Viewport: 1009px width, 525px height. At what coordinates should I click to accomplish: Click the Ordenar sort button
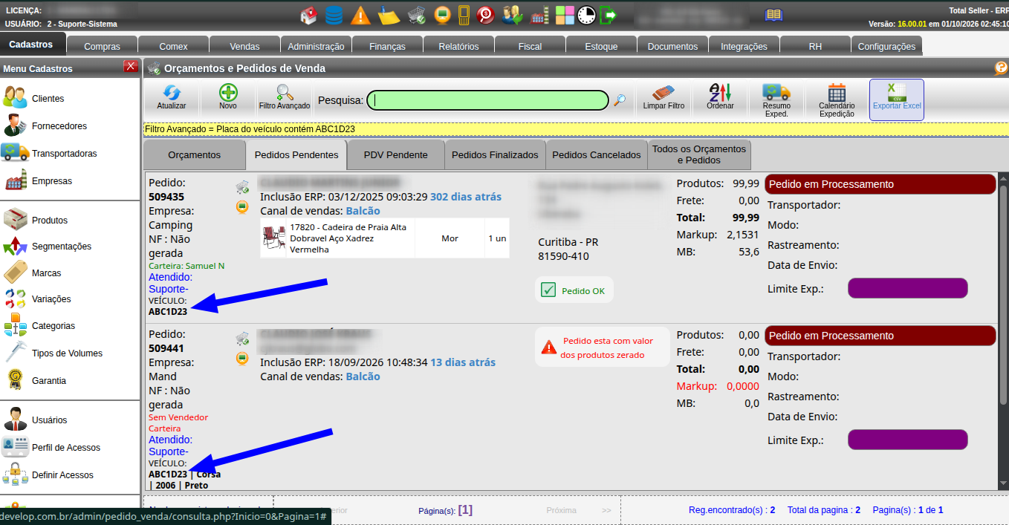(721, 97)
